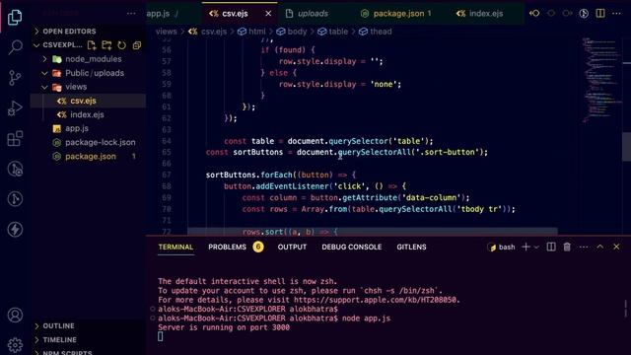
Task: Click the editor vertical scrollbar thumb
Action: (627, 147)
